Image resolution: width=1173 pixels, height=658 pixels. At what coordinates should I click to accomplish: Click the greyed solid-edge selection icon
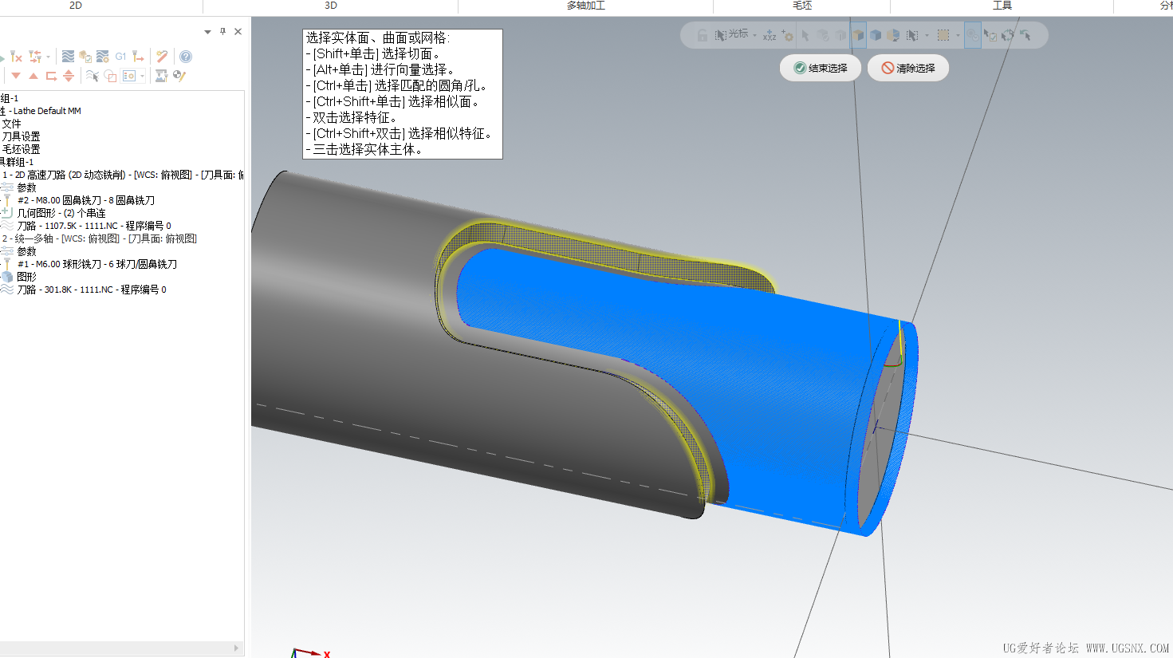[840, 35]
